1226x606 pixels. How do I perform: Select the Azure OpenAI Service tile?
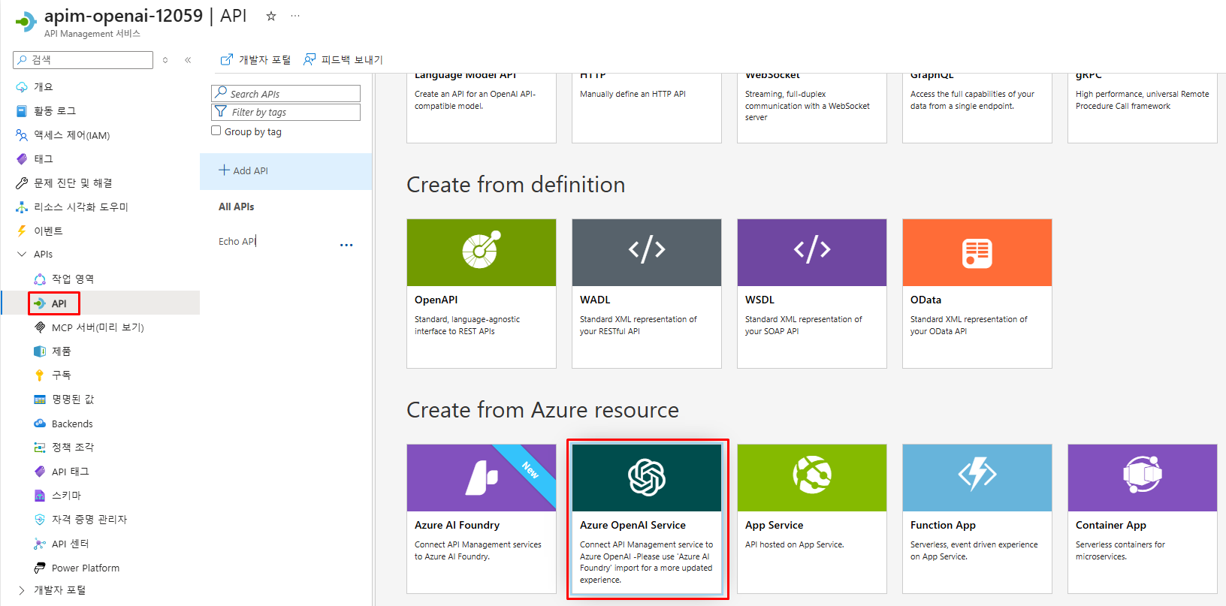pos(647,518)
